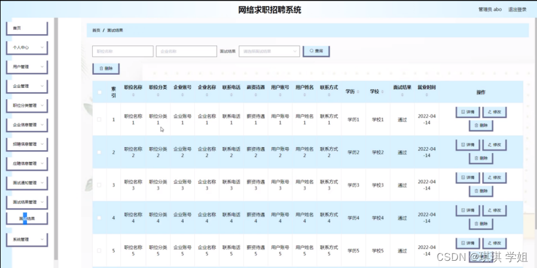Open 详情 for row 3
Viewport: 537px width, 268px height.
(468, 178)
